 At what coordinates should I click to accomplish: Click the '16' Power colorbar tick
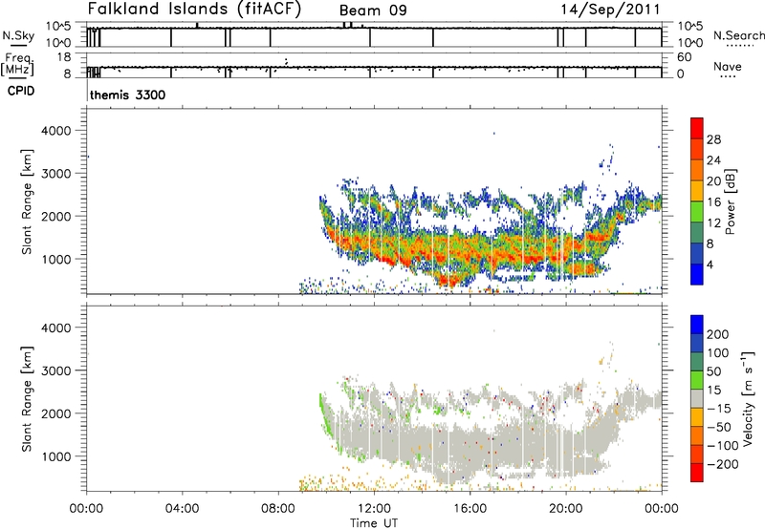coord(713,202)
